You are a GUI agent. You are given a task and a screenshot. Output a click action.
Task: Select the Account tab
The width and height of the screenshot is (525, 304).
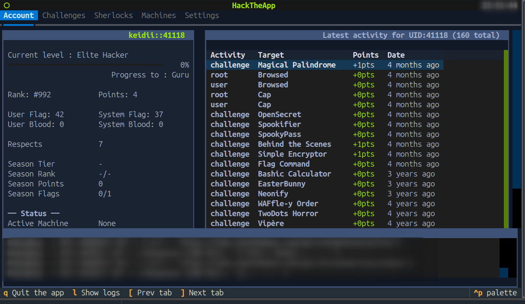pyautogui.click(x=19, y=16)
